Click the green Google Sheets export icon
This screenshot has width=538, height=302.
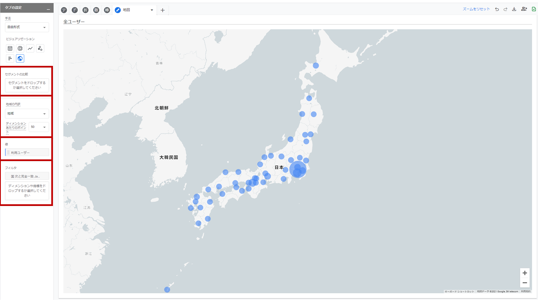(533, 8)
